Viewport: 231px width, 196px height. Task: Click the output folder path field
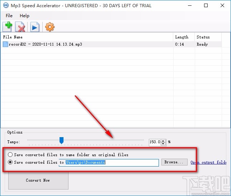tap(109, 163)
